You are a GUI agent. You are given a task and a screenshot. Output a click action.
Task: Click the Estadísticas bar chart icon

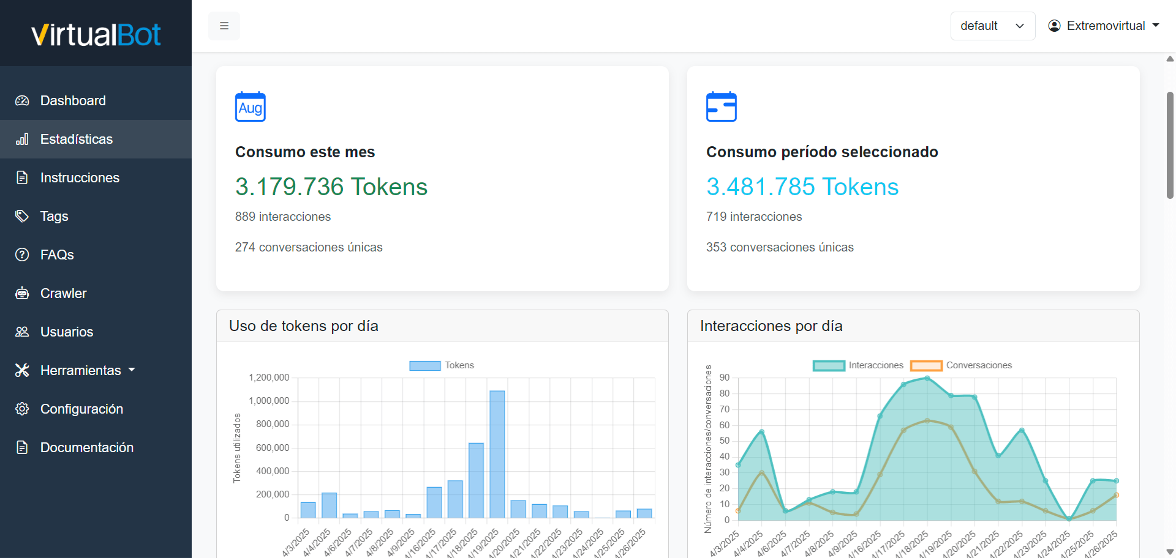click(x=22, y=139)
